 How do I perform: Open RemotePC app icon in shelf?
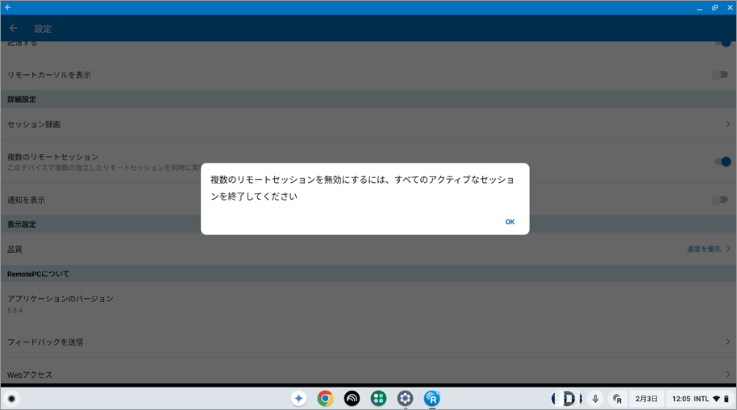point(432,399)
